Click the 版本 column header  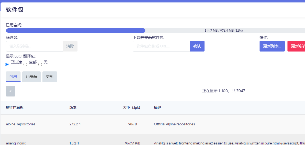pyautogui.click(x=73, y=108)
